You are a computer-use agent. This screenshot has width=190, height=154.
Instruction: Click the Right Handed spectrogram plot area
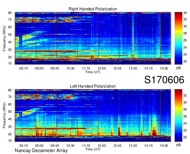tap(93, 38)
